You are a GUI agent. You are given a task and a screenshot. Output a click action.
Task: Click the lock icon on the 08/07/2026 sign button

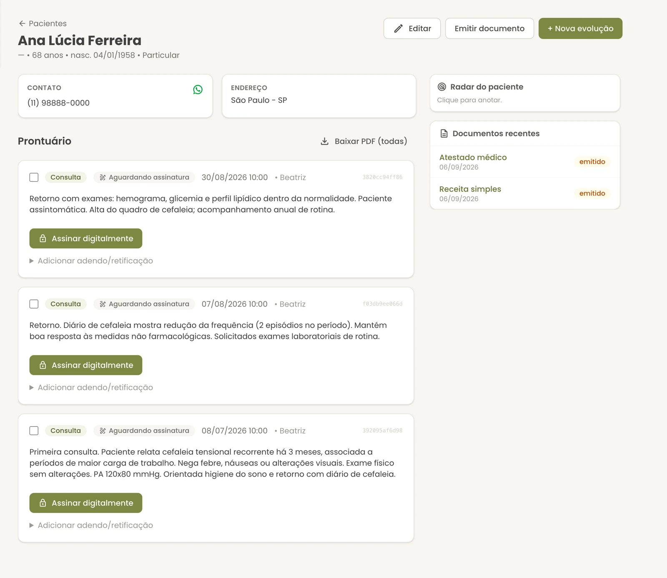43,503
